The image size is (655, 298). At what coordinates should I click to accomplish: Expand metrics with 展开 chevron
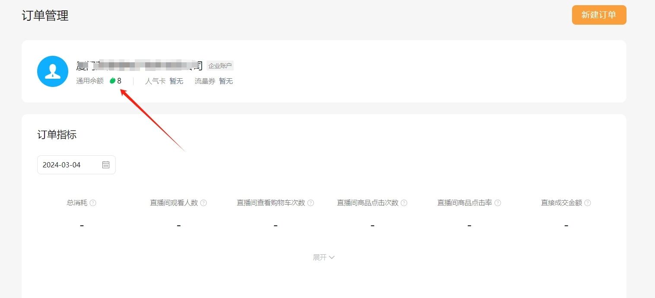(x=324, y=257)
